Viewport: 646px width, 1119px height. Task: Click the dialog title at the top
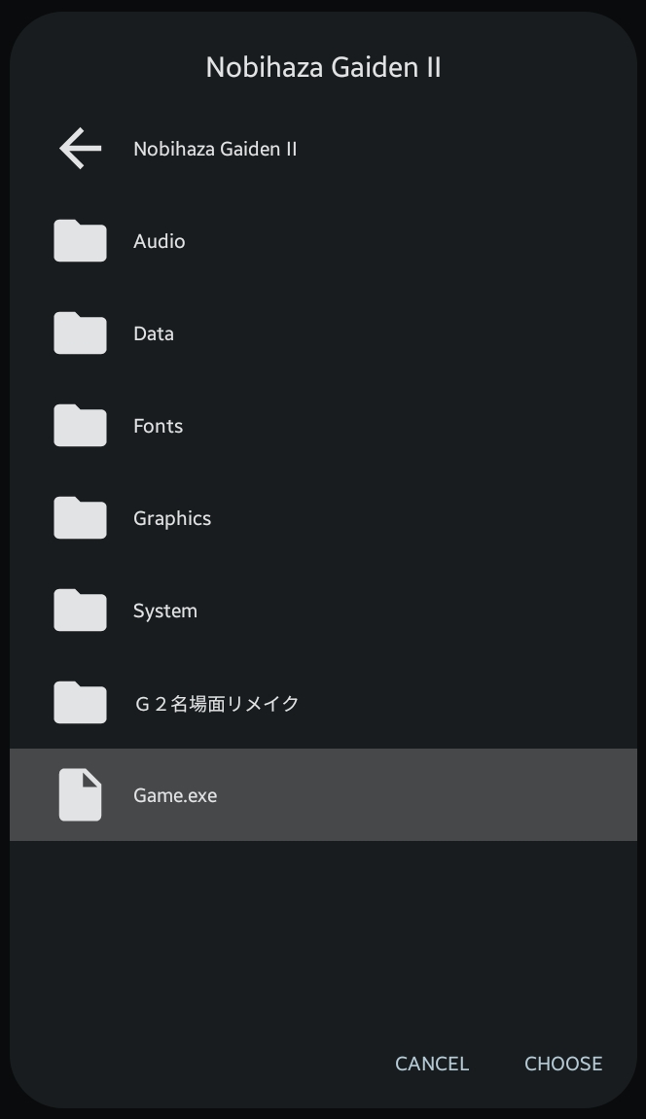pyautogui.click(x=323, y=67)
